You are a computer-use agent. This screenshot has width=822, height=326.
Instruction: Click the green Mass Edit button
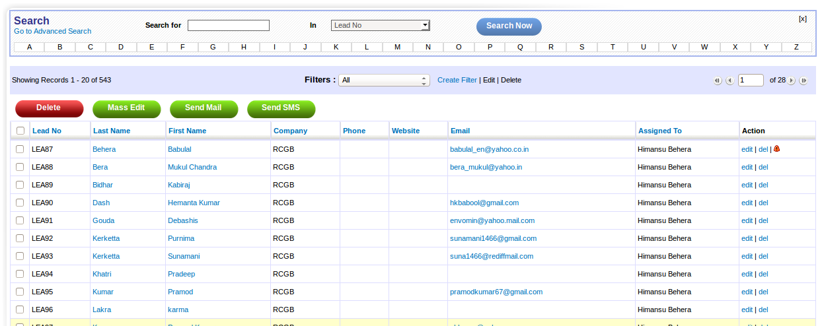pos(126,108)
